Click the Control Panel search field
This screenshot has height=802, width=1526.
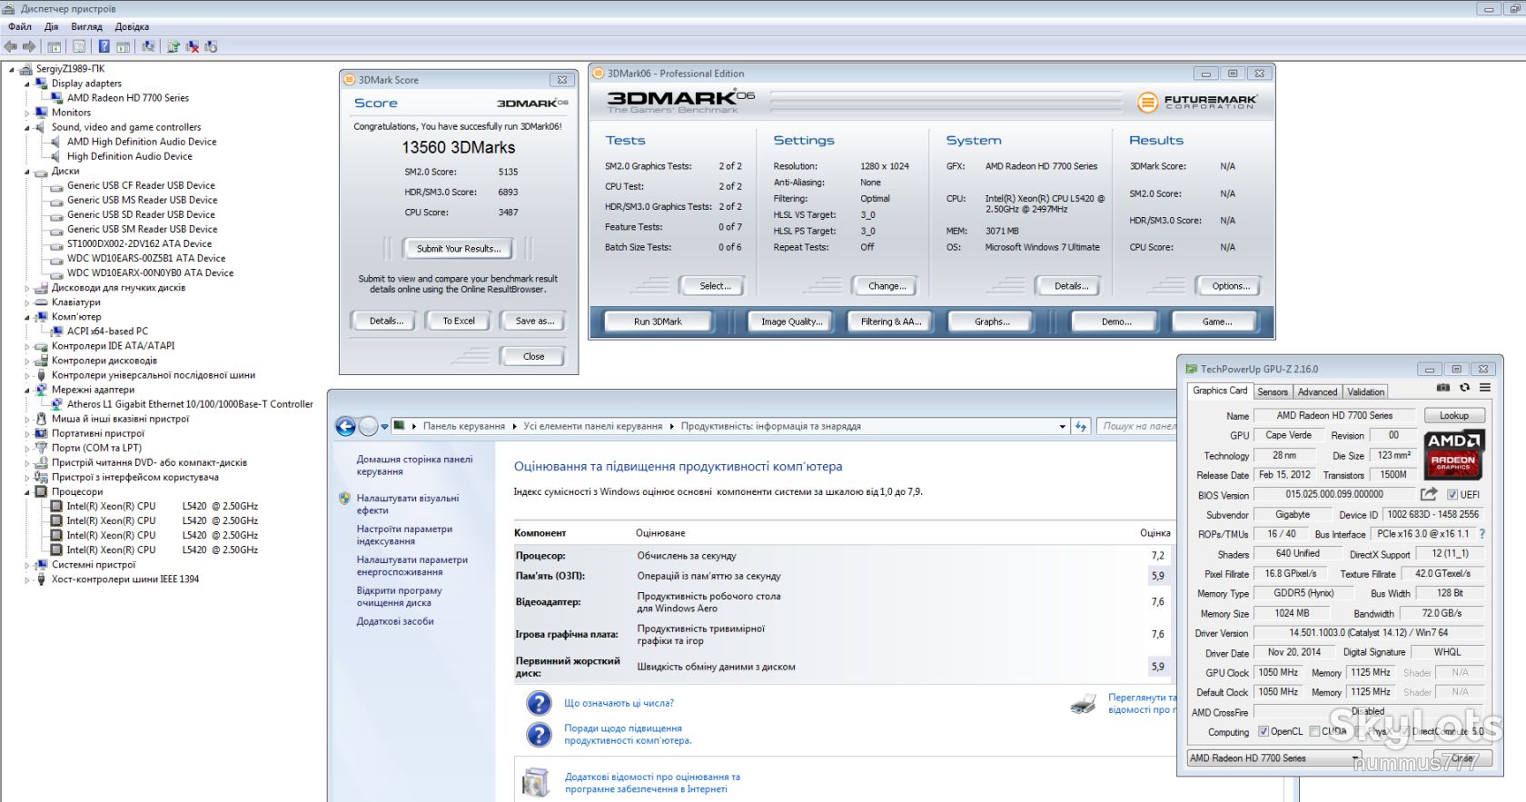tap(1136, 426)
